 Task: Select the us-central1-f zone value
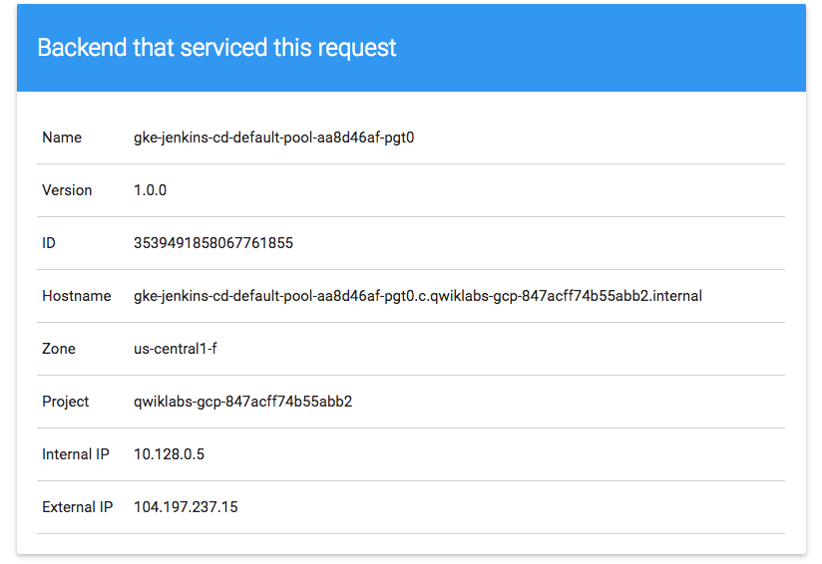176,349
